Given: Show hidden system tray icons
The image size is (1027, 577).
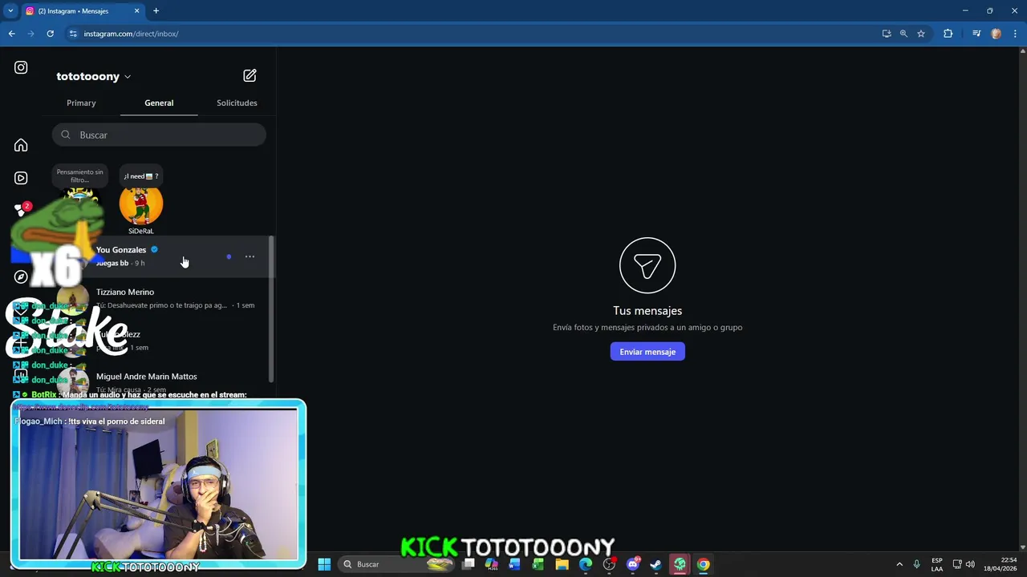Looking at the screenshot, I should point(899,564).
